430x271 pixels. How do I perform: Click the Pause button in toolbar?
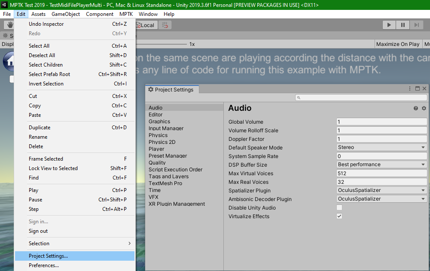[403, 25]
